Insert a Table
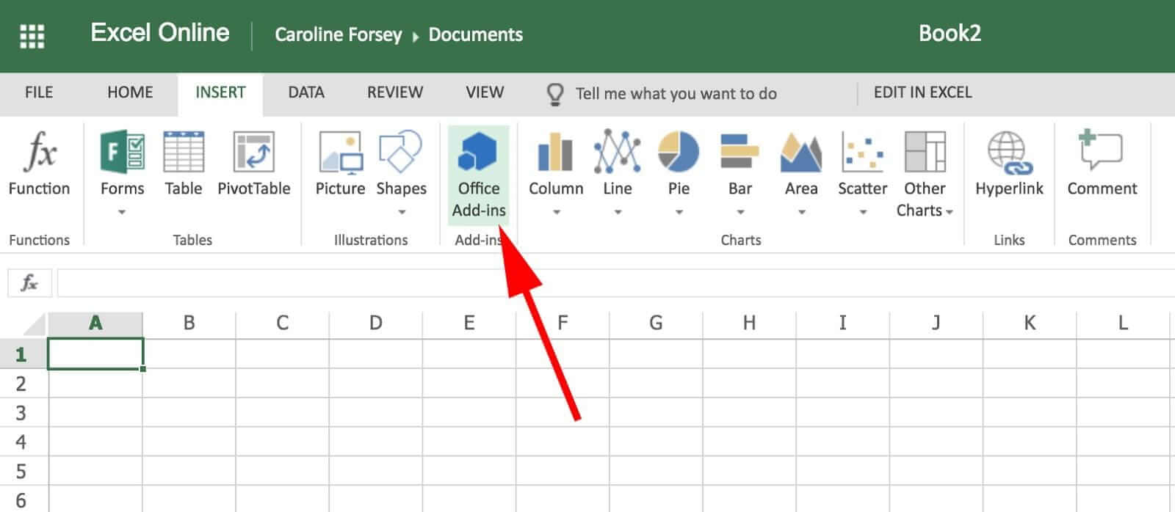 183,164
